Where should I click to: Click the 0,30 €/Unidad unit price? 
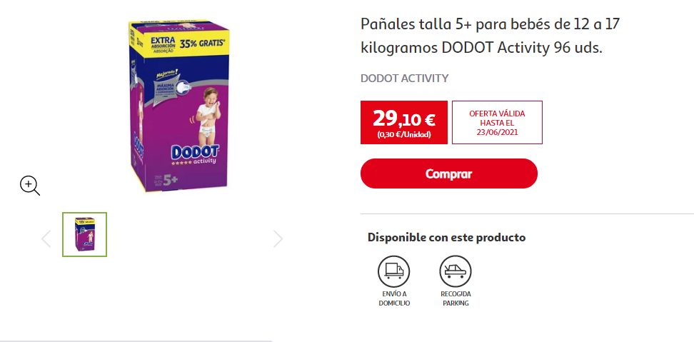(403, 135)
